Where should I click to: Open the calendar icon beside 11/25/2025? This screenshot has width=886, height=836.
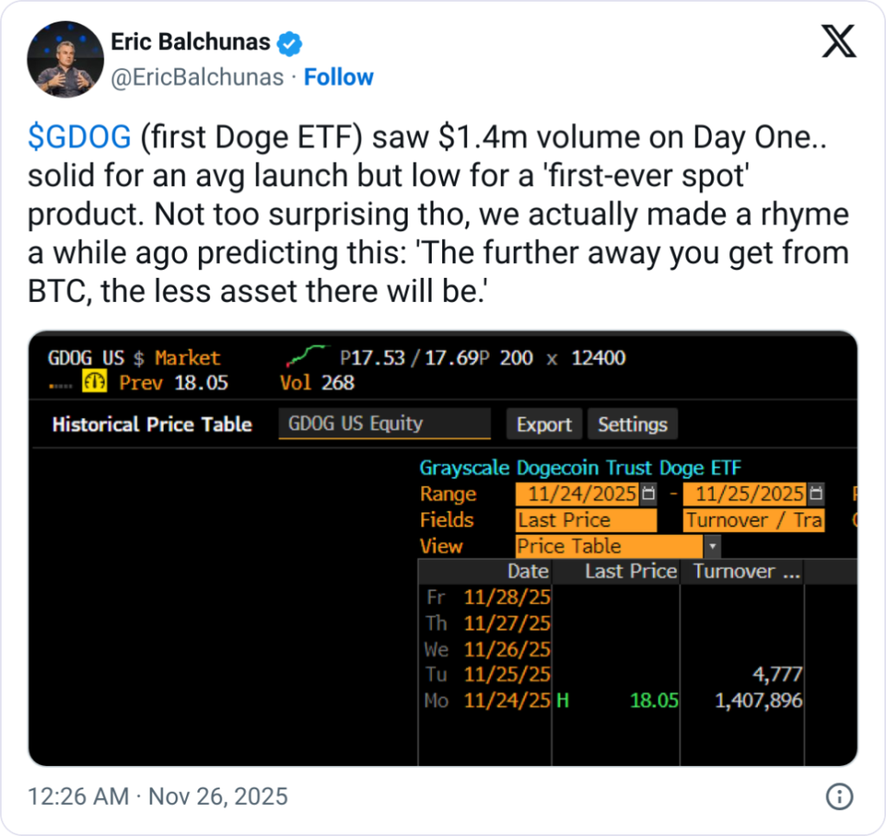pos(814,493)
